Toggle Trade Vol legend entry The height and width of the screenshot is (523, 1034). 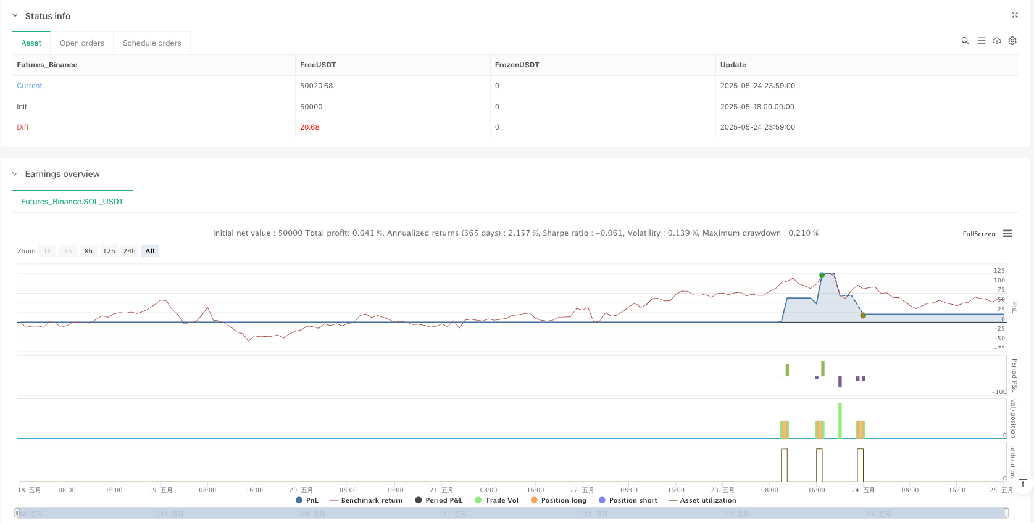pos(496,500)
